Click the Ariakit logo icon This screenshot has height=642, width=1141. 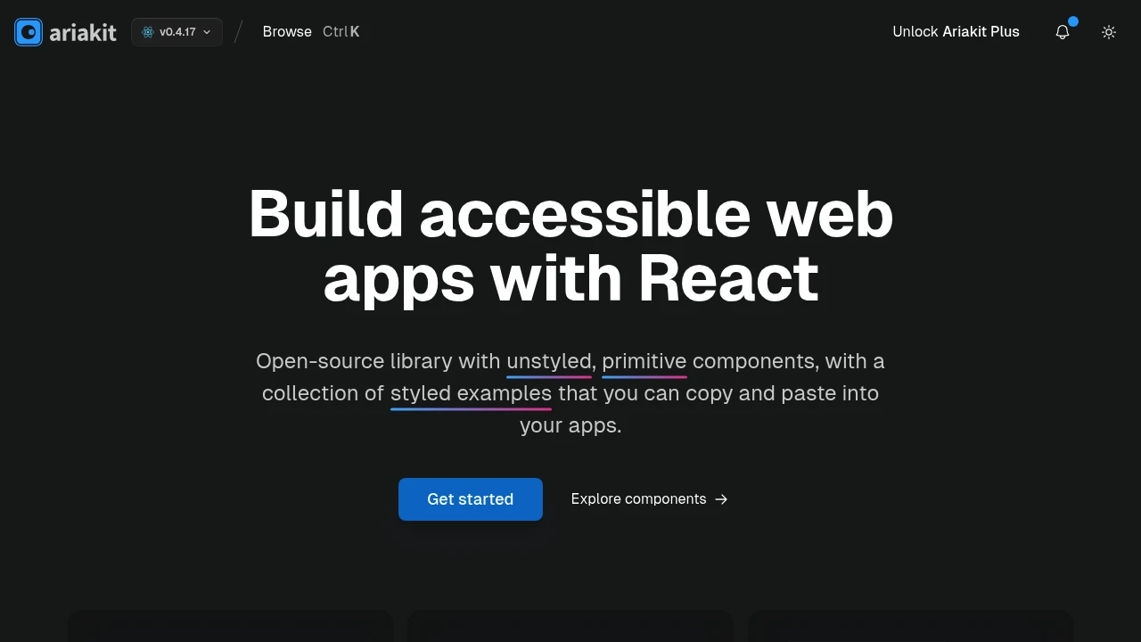(28, 31)
